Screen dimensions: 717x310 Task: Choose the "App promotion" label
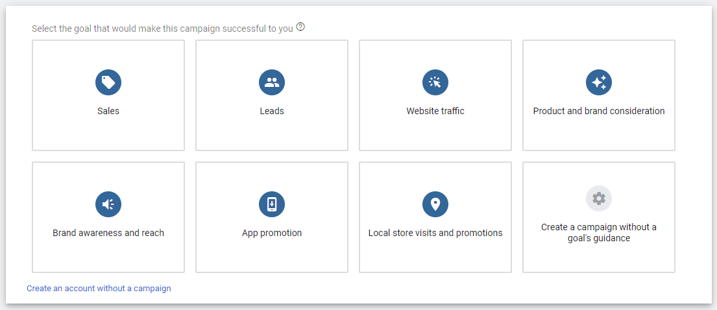(272, 233)
